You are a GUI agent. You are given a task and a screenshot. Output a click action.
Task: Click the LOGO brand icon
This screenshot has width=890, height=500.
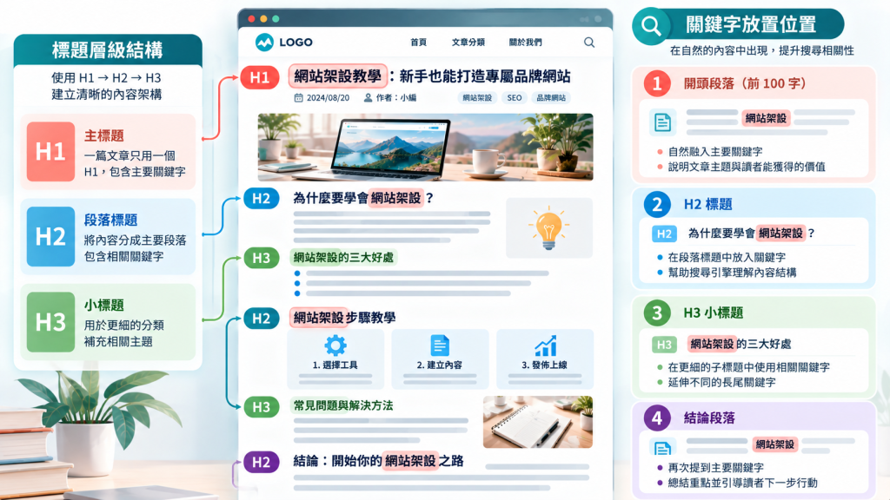pos(264,42)
